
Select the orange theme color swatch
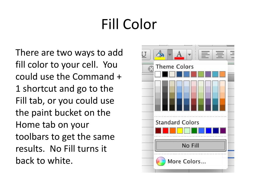(222, 74)
